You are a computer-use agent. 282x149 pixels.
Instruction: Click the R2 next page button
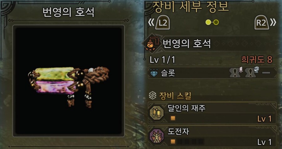point(262,23)
